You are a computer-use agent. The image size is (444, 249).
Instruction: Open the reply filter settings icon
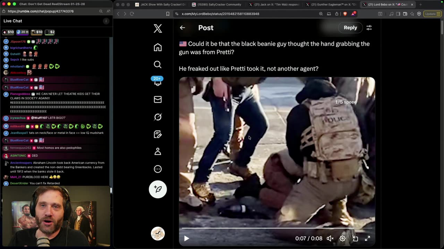point(369,28)
